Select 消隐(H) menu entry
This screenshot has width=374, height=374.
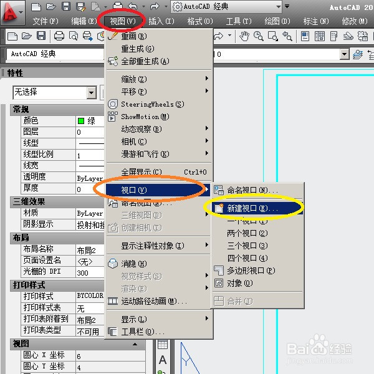click(159, 264)
